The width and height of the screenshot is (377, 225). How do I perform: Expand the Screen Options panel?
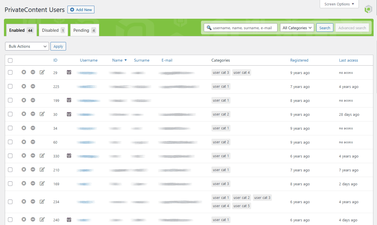coord(339,4)
